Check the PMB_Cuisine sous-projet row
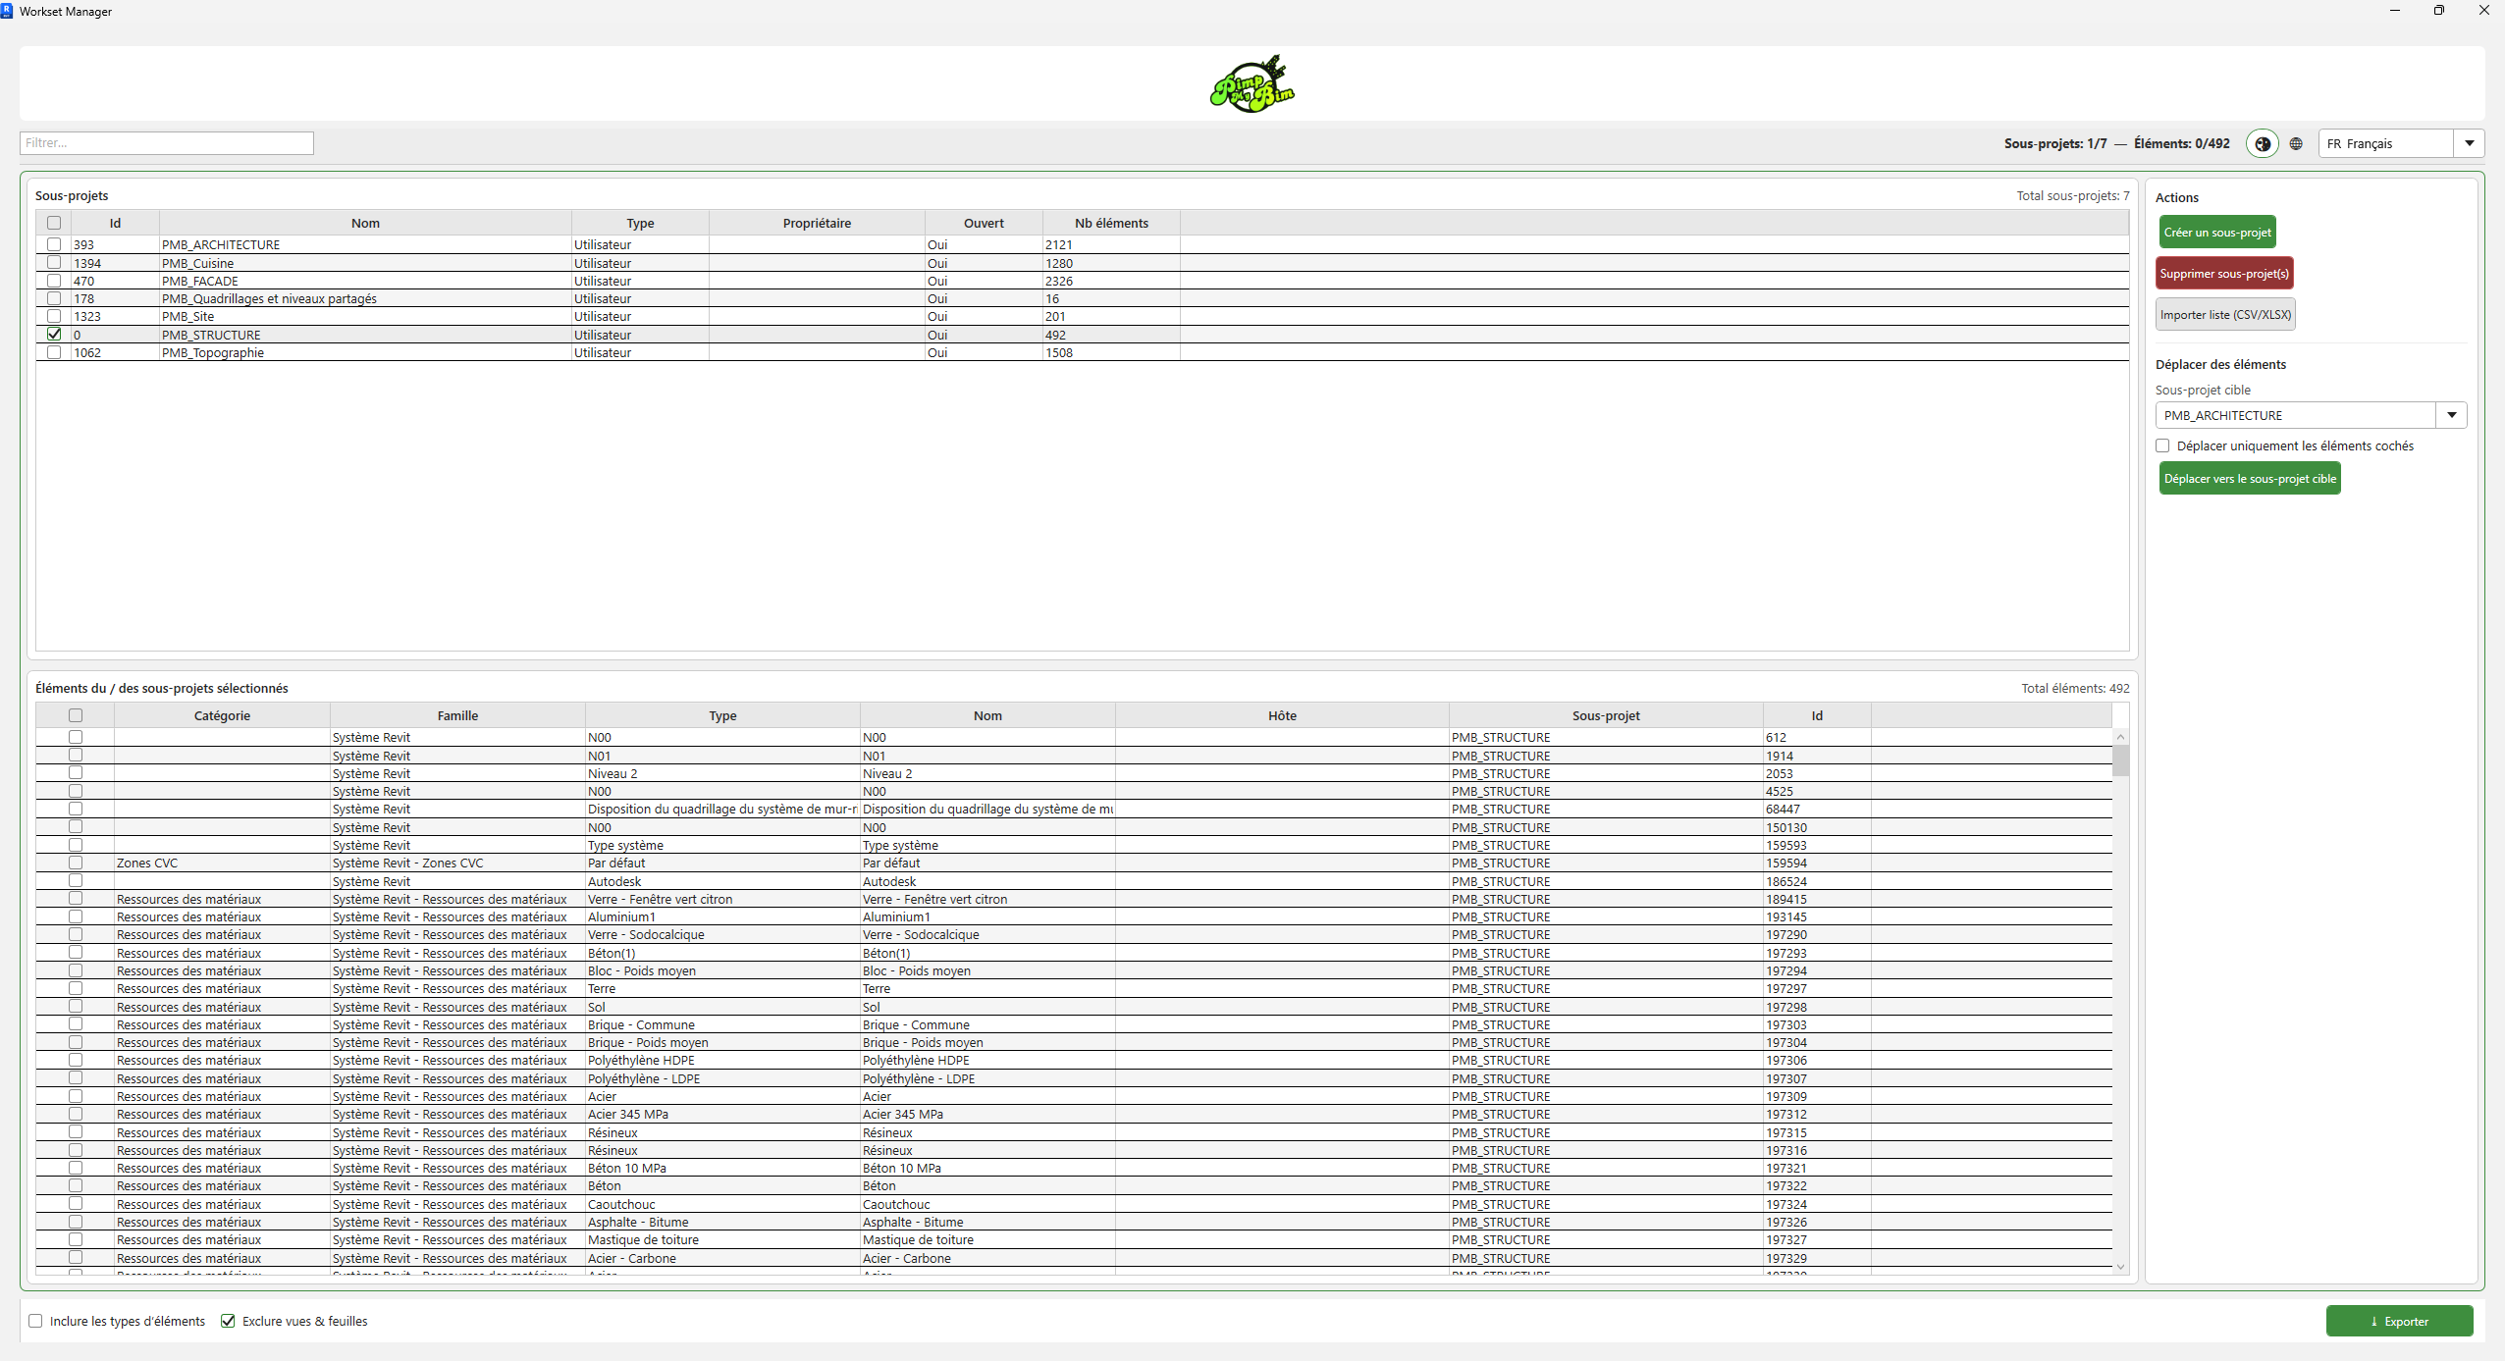This screenshot has height=1361, width=2505. [x=54, y=262]
